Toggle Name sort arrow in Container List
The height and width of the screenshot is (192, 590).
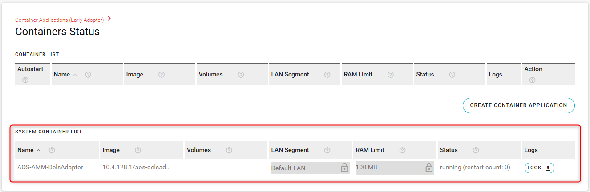click(x=75, y=75)
